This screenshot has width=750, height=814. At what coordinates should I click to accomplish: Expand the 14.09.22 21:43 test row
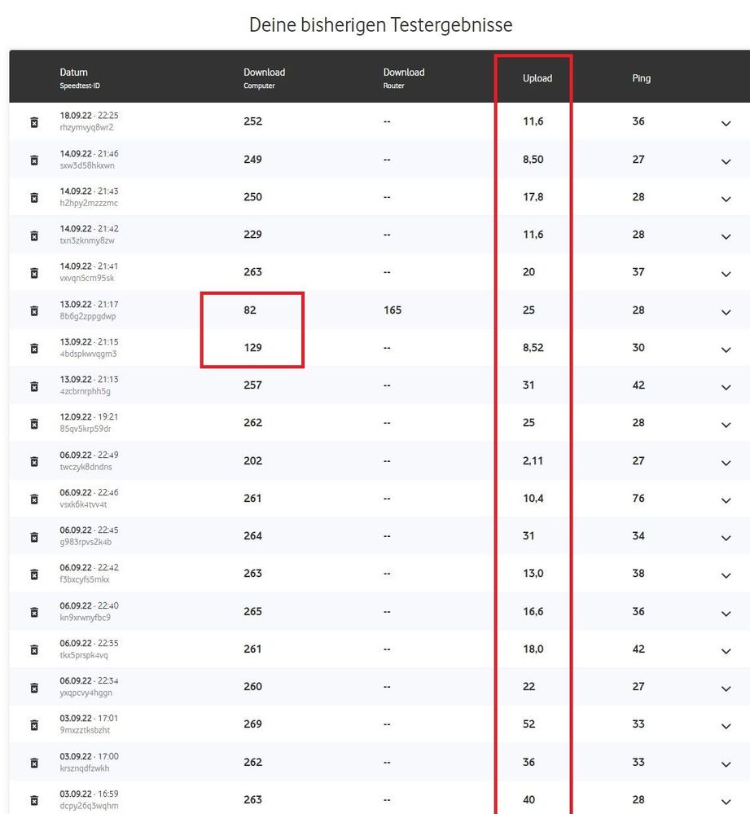(726, 199)
